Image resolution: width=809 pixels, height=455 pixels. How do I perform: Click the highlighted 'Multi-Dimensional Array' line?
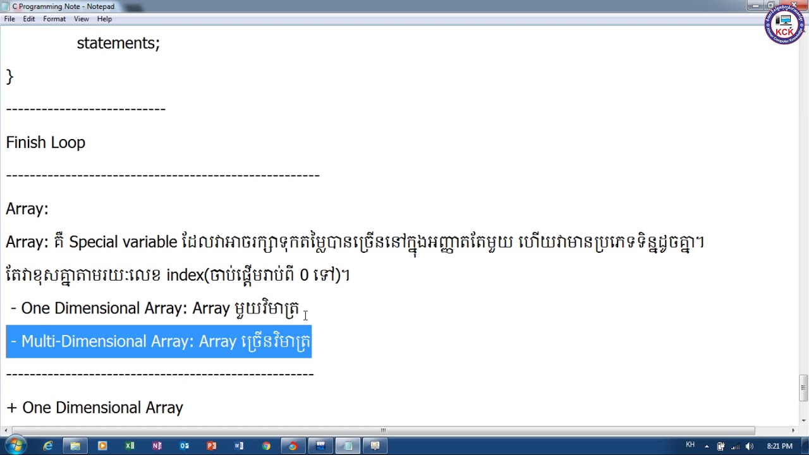pyautogui.click(x=159, y=341)
